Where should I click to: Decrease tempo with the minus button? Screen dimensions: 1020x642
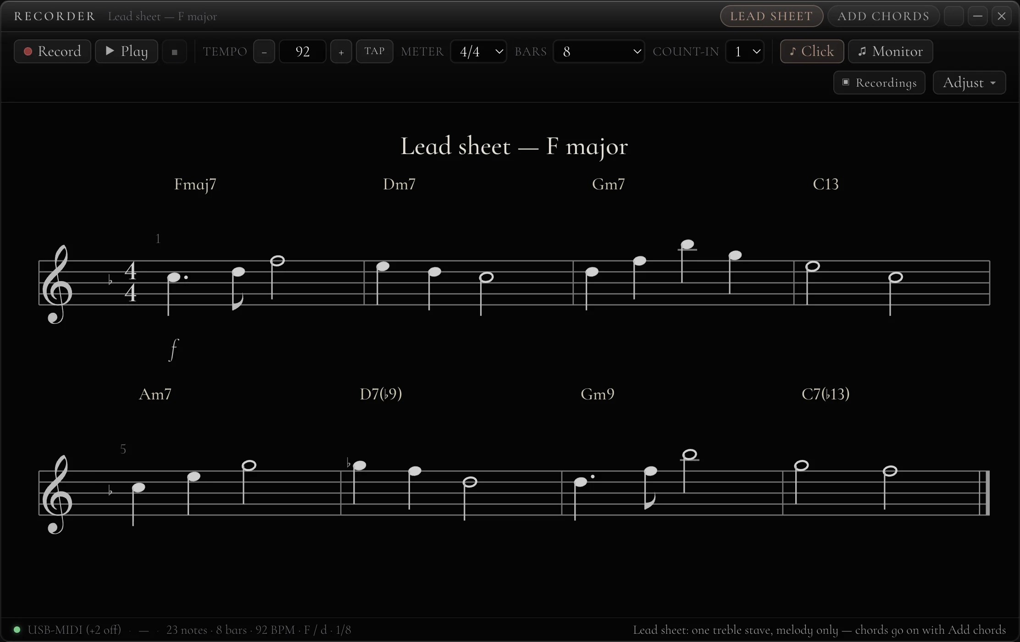point(264,51)
